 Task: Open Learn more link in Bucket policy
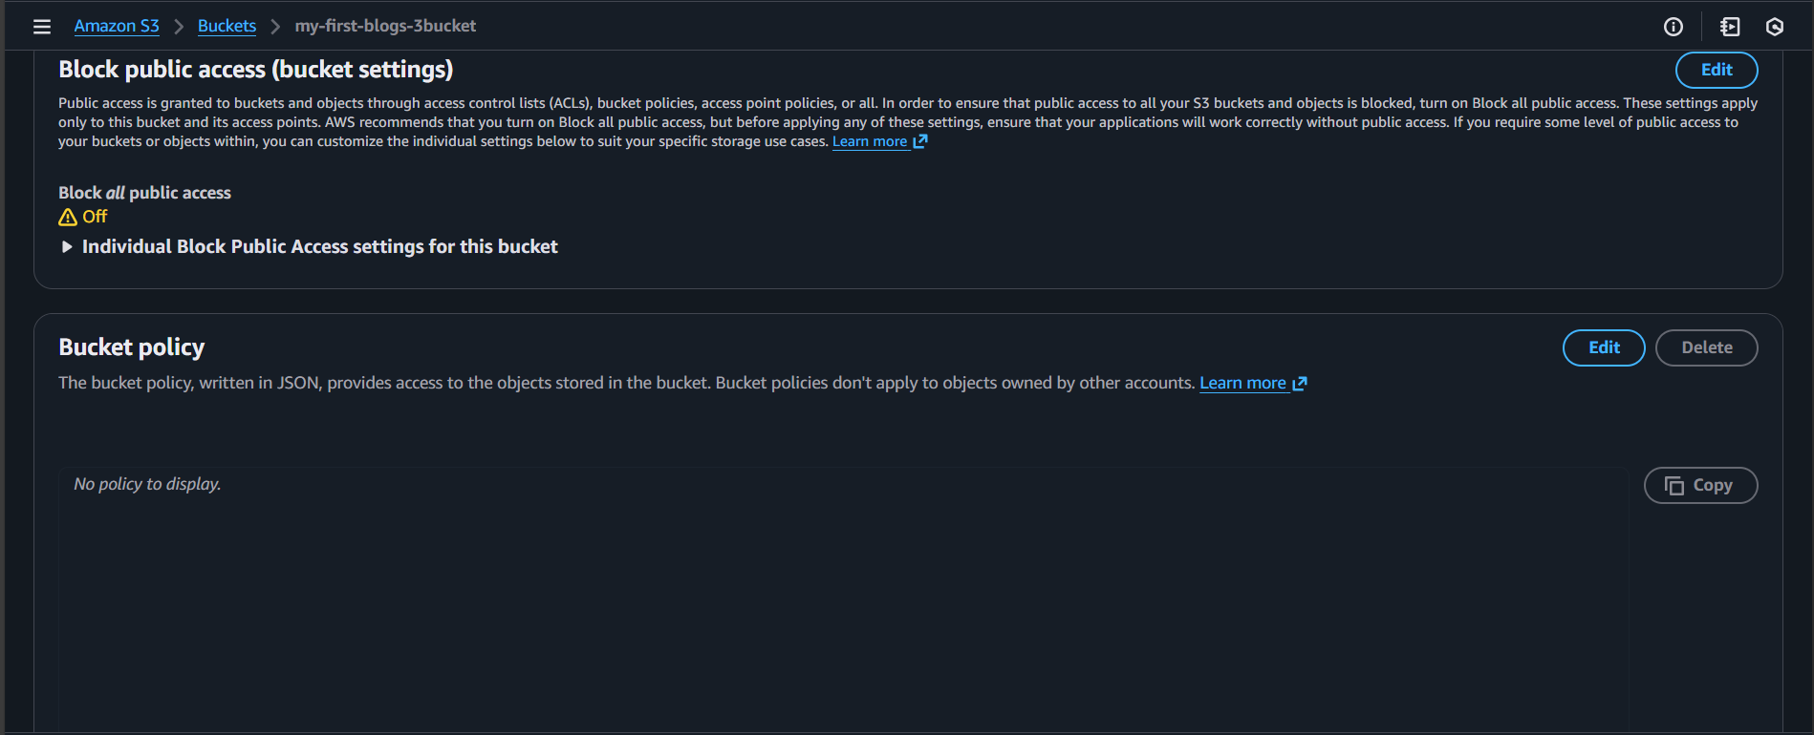click(x=1242, y=383)
